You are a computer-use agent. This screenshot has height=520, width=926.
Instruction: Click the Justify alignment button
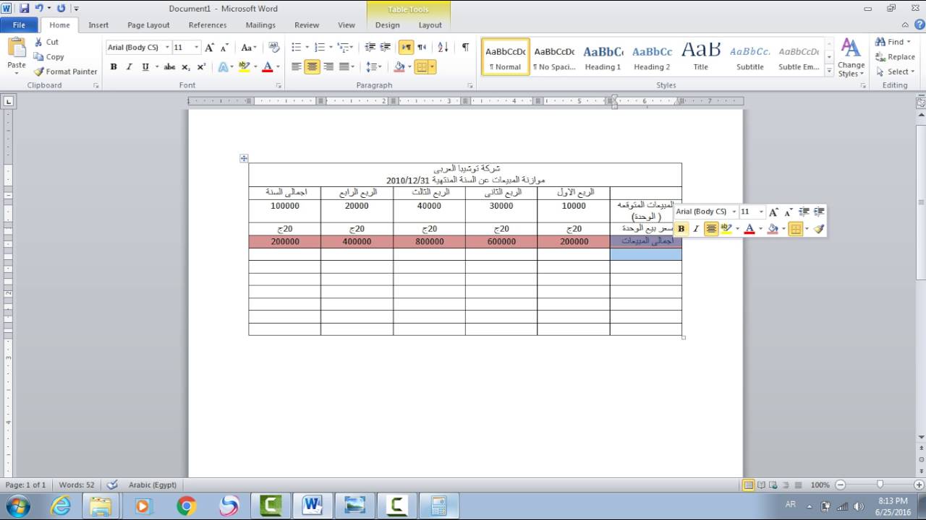[x=344, y=66]
